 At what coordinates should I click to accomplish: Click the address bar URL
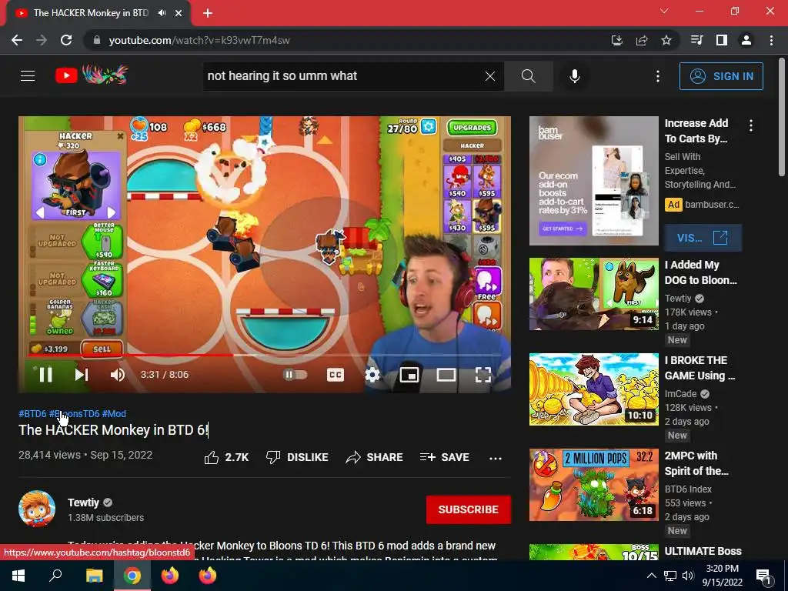coord(199,40)
